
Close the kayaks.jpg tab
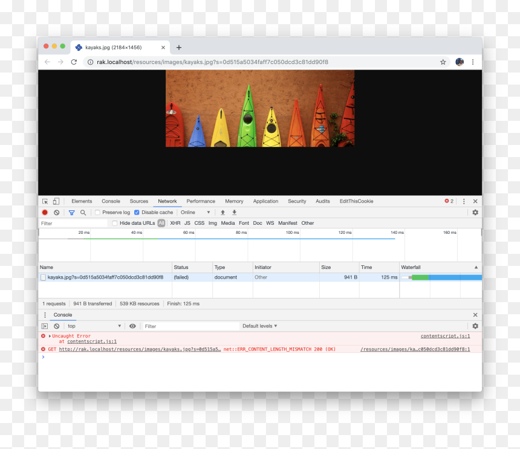pyautogui.click(x=163, y=47)
